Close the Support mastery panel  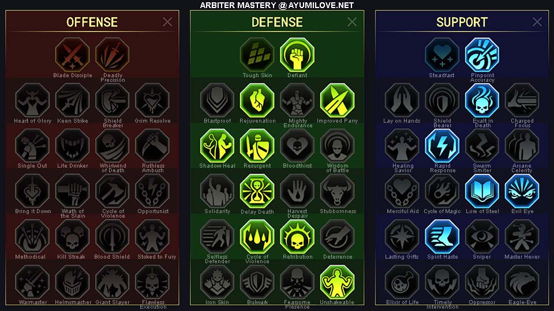click(x=537, y=22)
